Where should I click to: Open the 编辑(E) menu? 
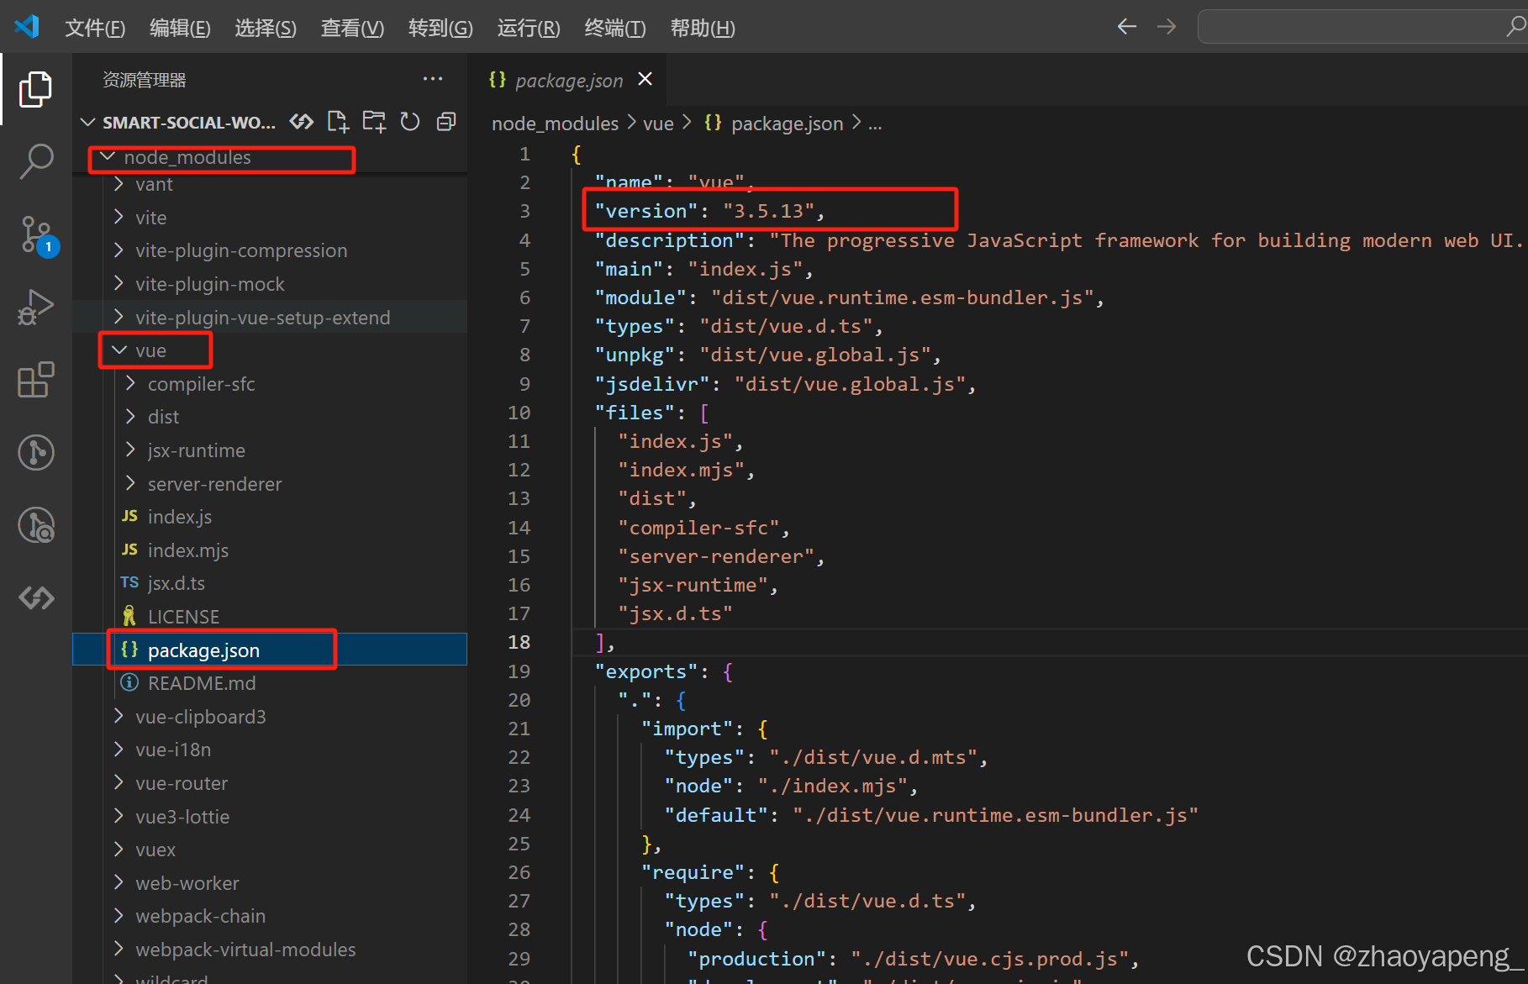tap(180, 28)
